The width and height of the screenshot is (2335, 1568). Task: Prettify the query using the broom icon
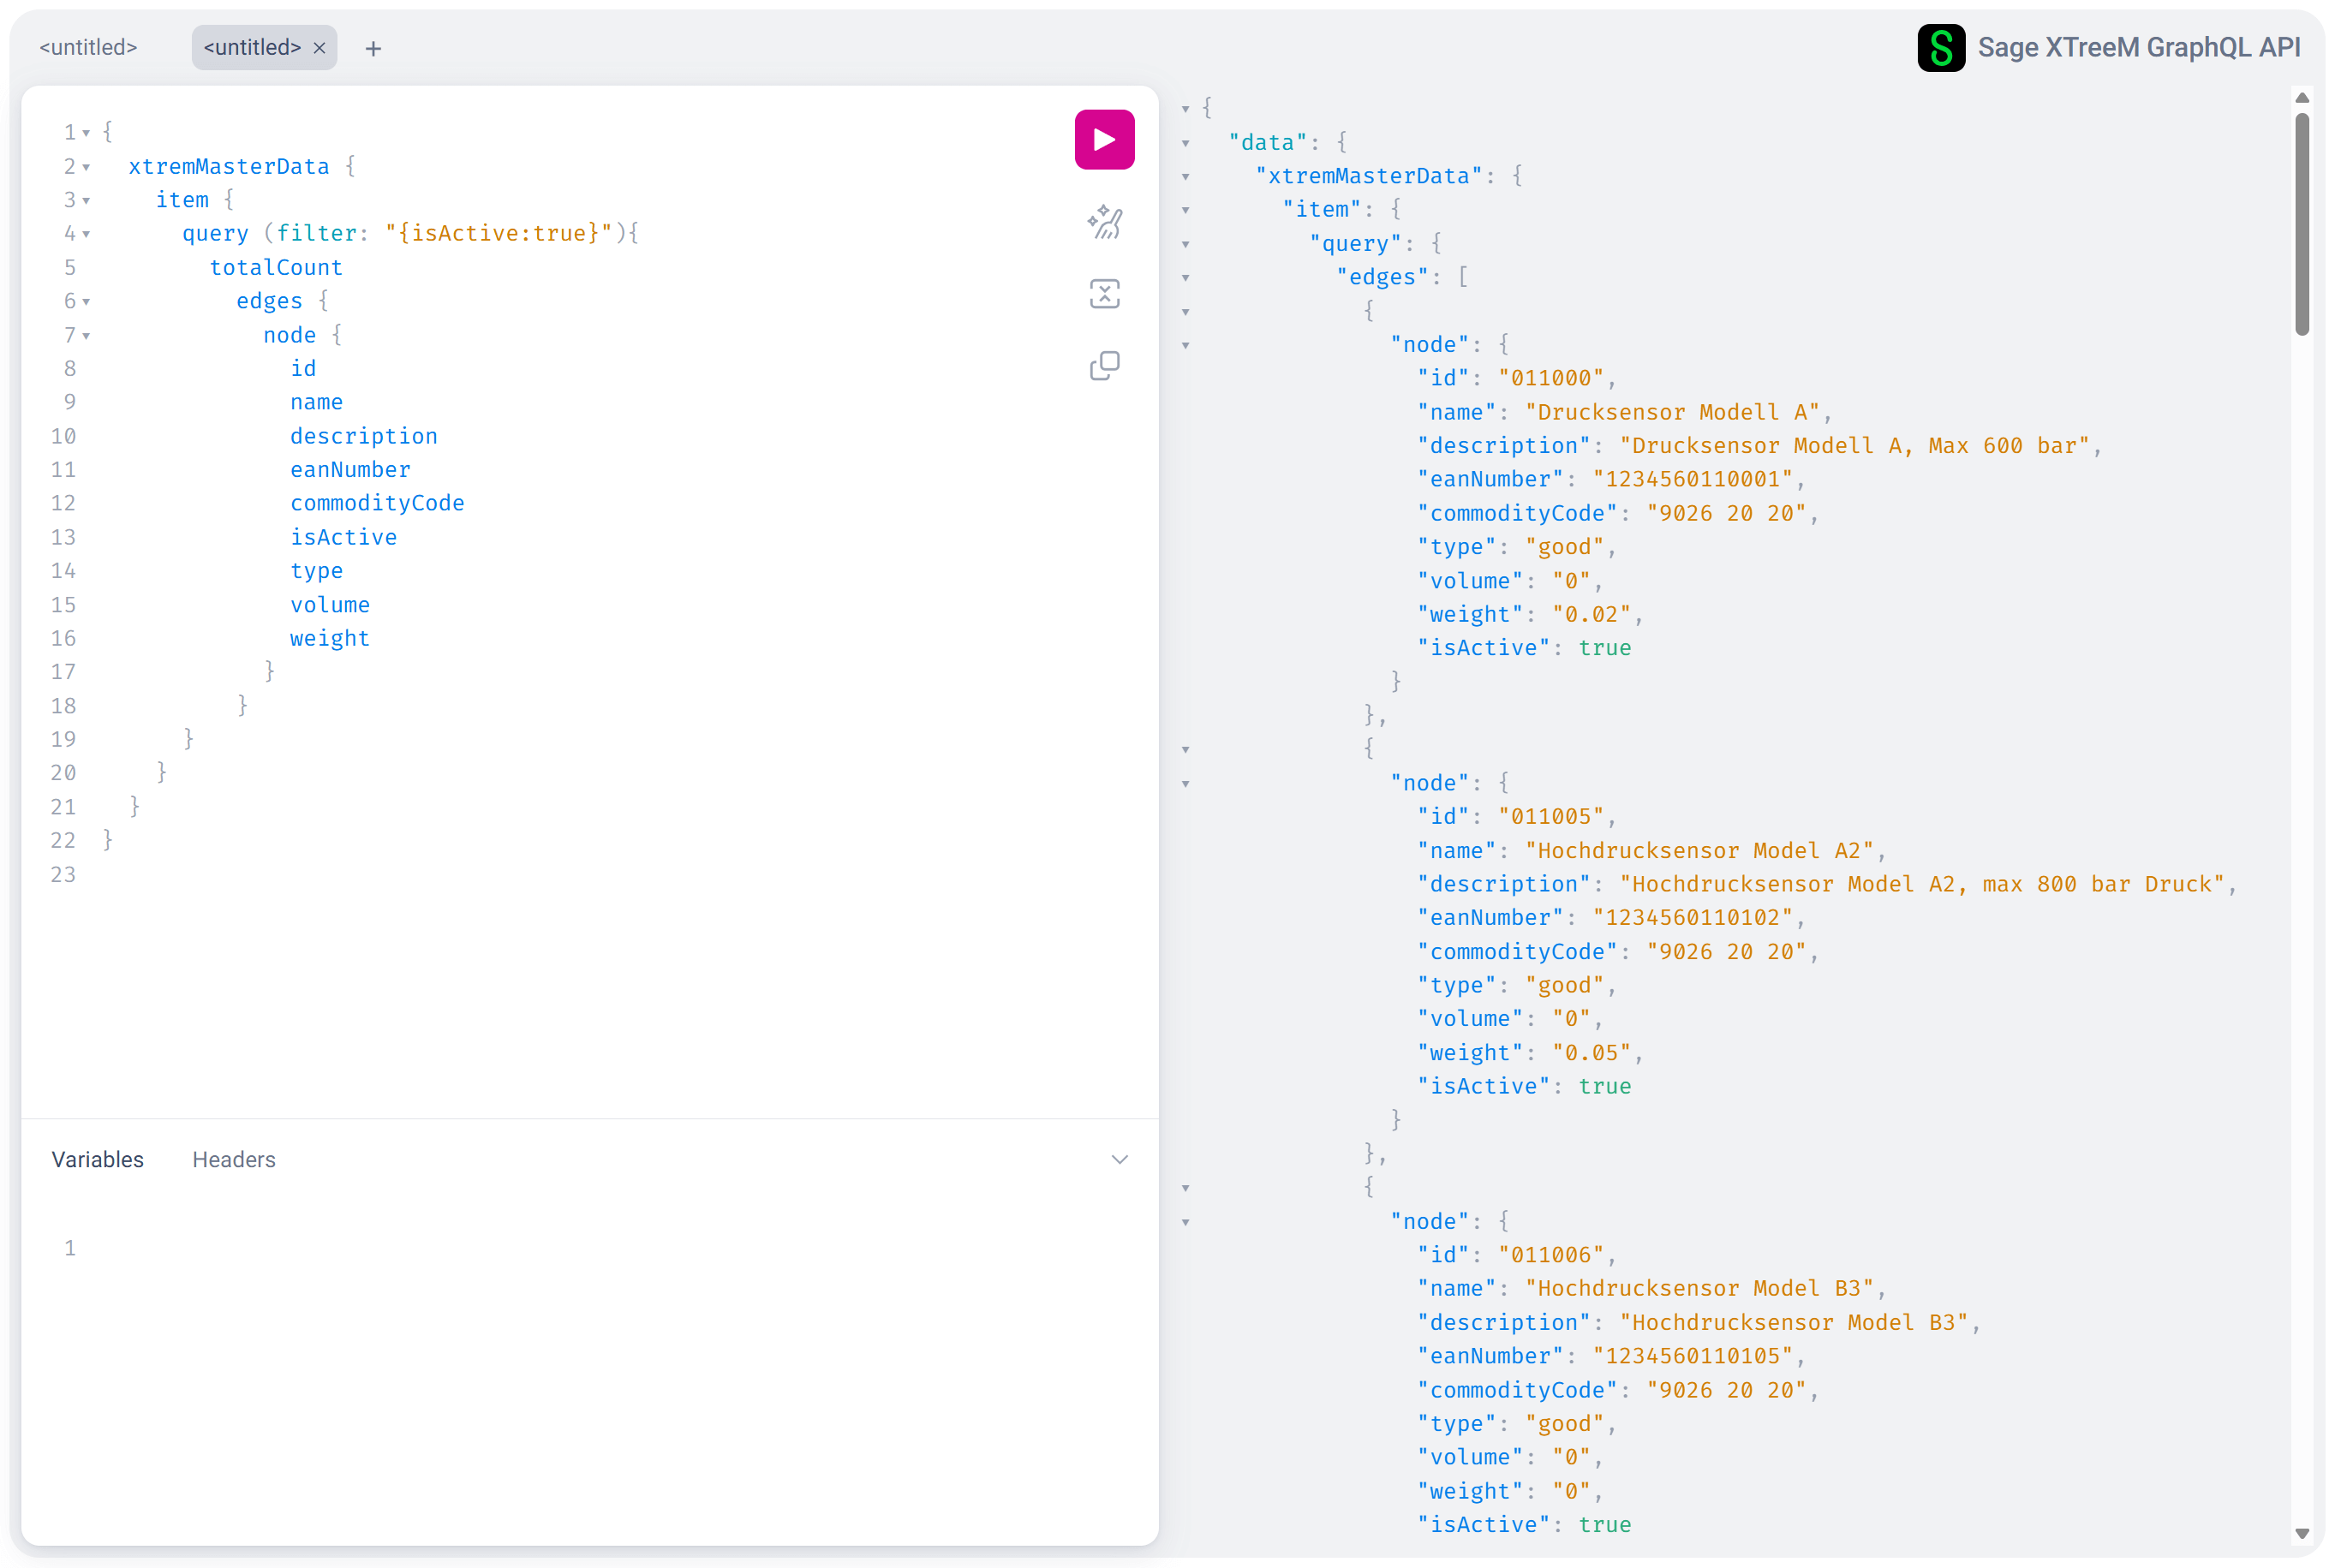tap(1103, 222)
